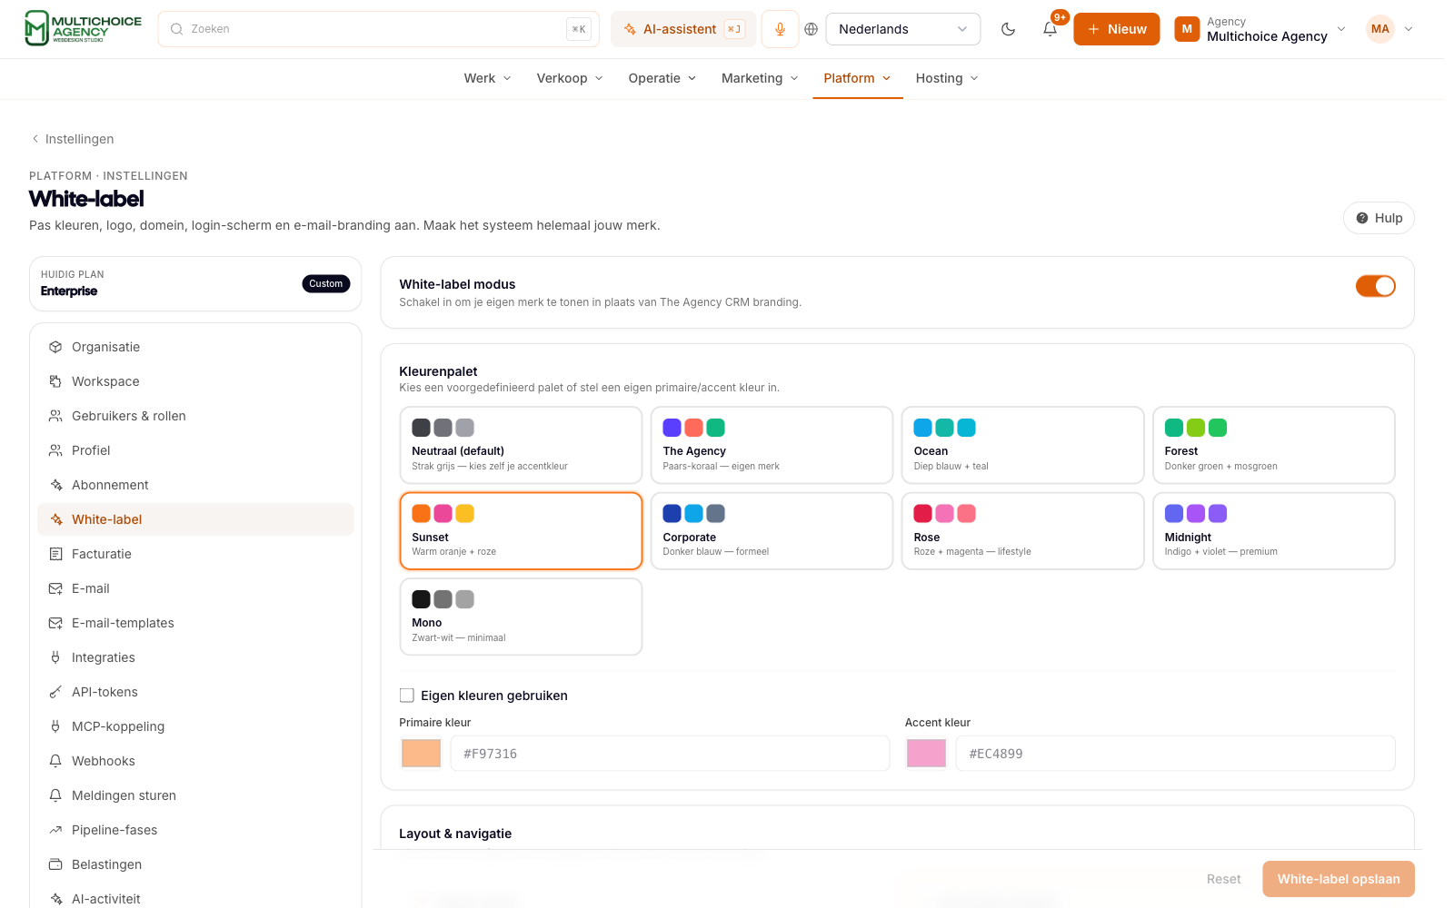1454x908 pixels.
Task: Toggle dark mode with the moon icon
Action: coord(1008,29)
